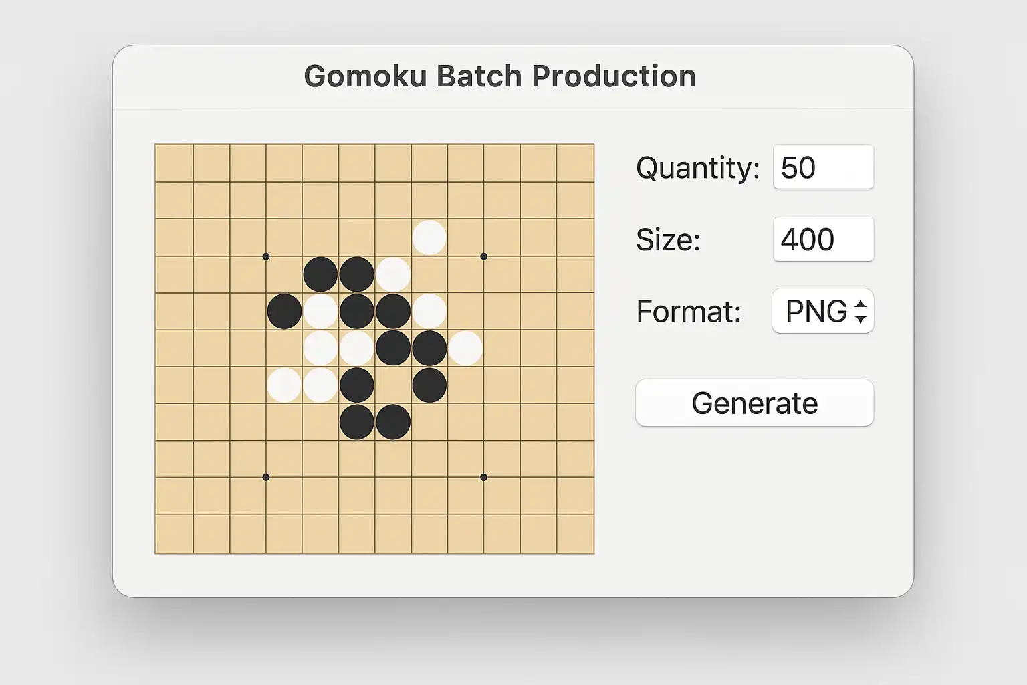Click the topmost white stone on the board
Viewport: 1027px width, 685px height.
429,237
